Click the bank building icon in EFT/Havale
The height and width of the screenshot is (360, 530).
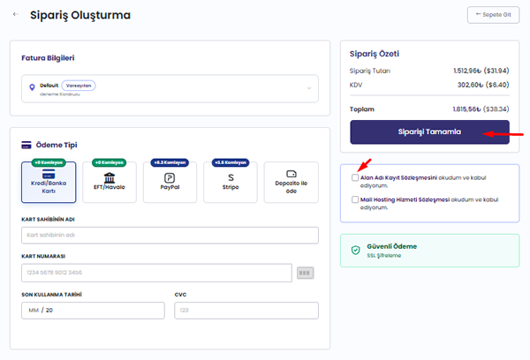click(x=110, y=177)
